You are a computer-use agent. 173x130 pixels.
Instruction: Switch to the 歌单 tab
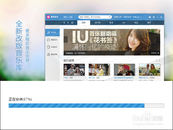(111, 23)
